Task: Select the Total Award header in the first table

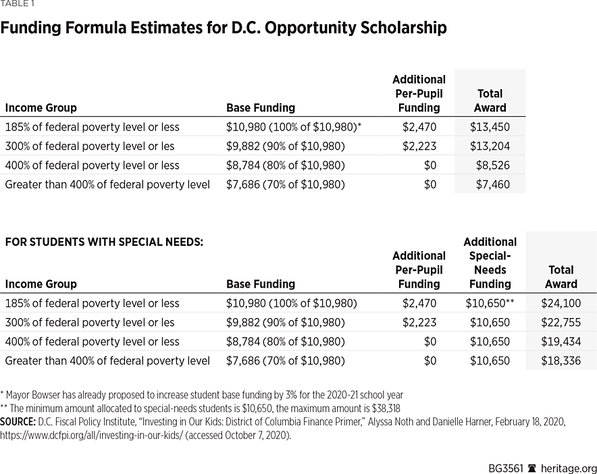Action: click(490, 101)
